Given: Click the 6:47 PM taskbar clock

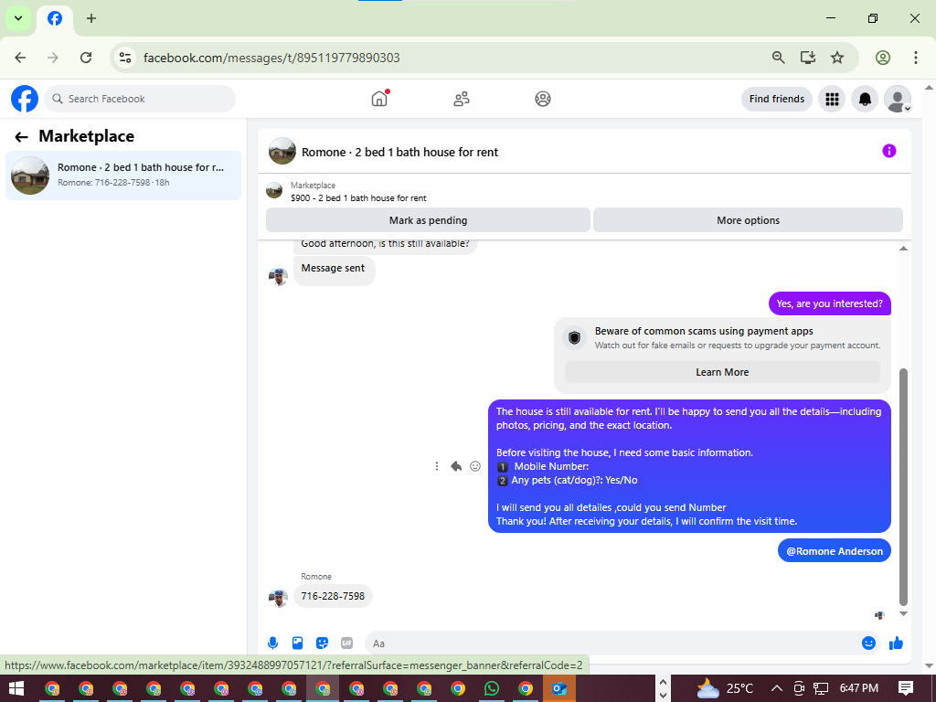Looking at the screenshot, I should [x=859, y=688].
